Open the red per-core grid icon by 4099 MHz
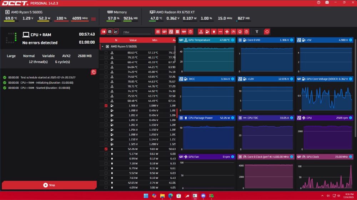This screenshot has width=357, height=200. (x=93, y=19)
